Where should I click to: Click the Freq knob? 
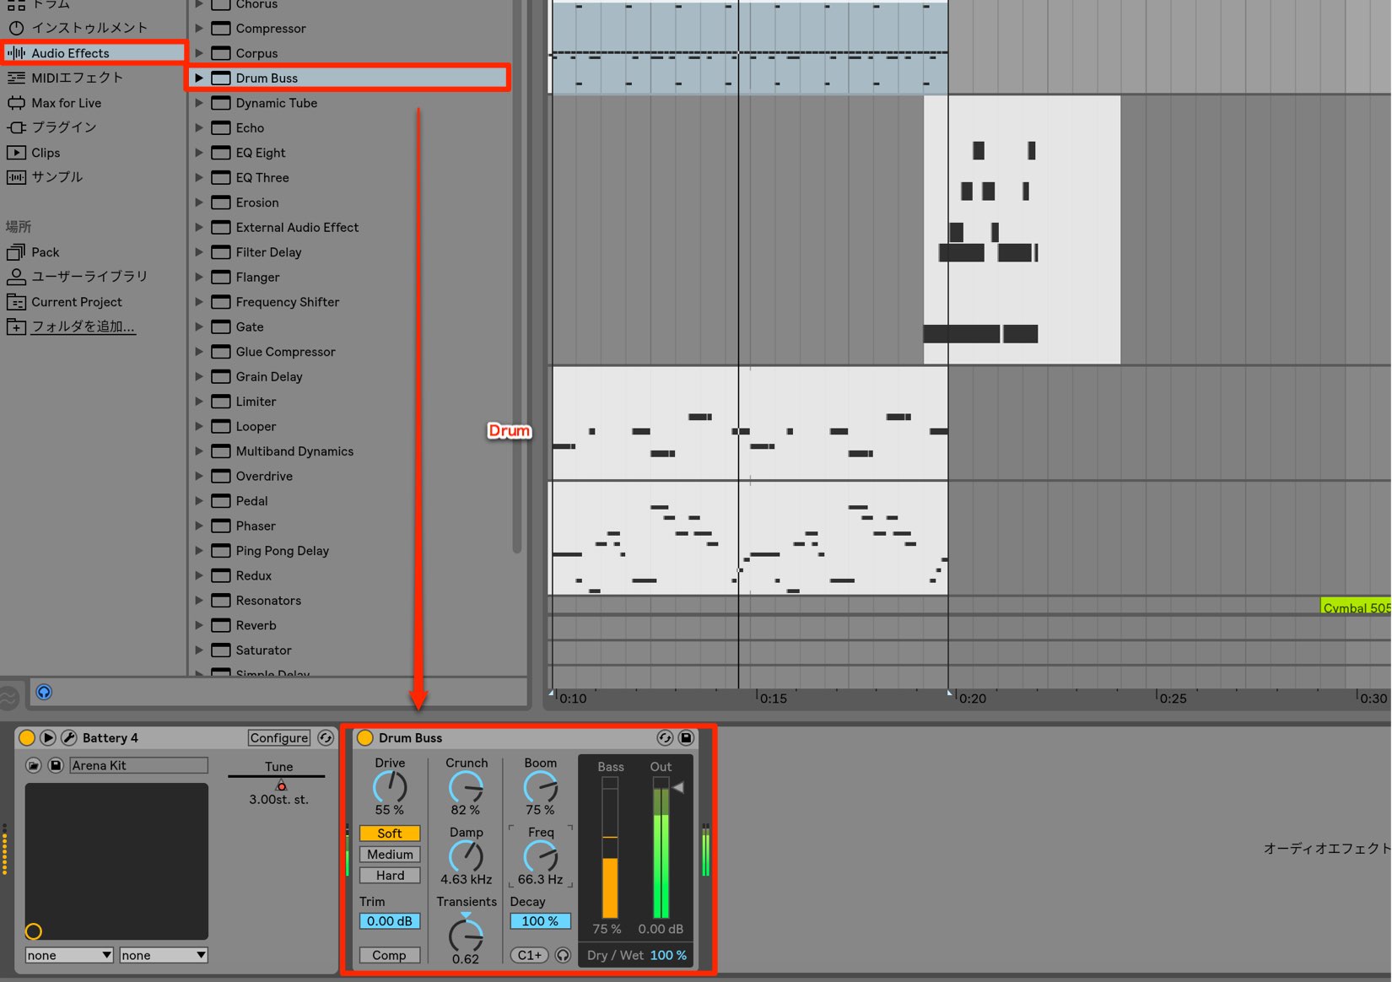(541, 856)
